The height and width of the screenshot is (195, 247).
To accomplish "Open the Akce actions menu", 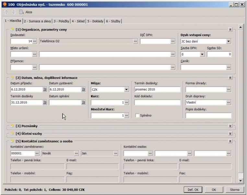I will pyautogui.click(x=26, y=12).
